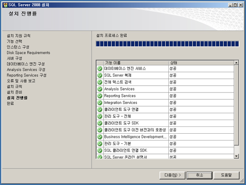
Task: Click the 성공 status for 데이터베이스 엔진 서비스
Action: coord(173,69)
